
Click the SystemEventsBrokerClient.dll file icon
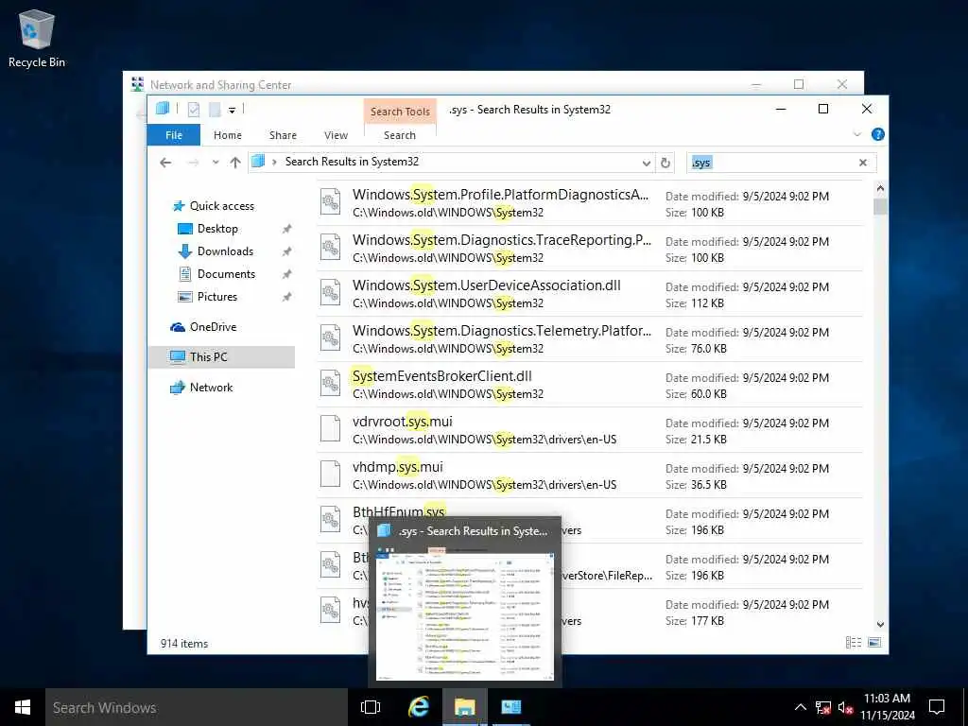tap(330, 384)
